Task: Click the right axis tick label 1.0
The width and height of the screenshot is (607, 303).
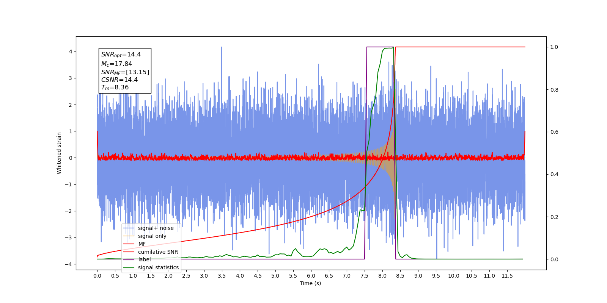Action: click(554, 47)
